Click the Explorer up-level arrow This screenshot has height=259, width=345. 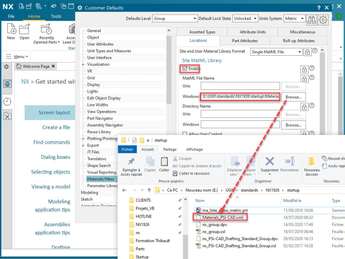(x=149, y=190)
